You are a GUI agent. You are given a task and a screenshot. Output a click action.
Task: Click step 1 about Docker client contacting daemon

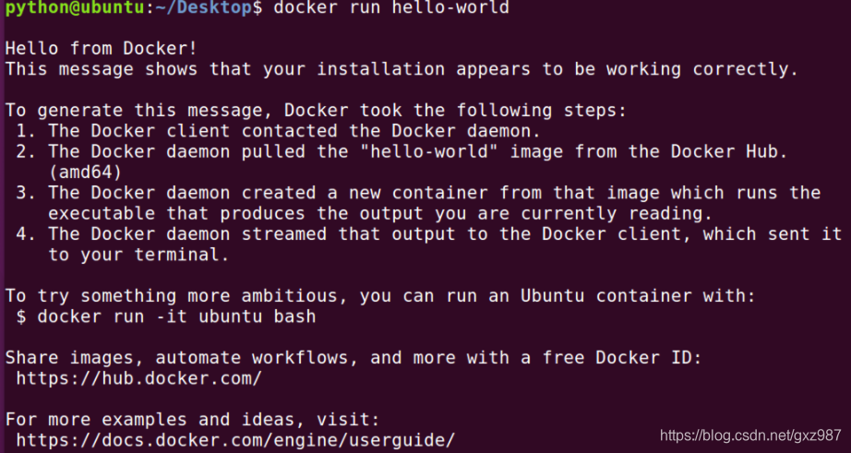click(278, 131)
